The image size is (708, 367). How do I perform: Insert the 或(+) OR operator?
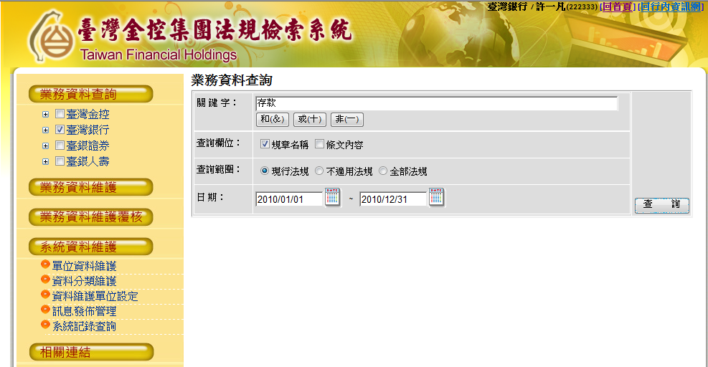point(310,119)
